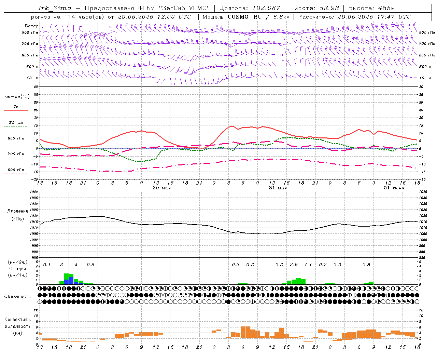Select the "2.9" precipitation total
Image resolution: width=437 pixels, height=350 pixels.
[294, 265]
